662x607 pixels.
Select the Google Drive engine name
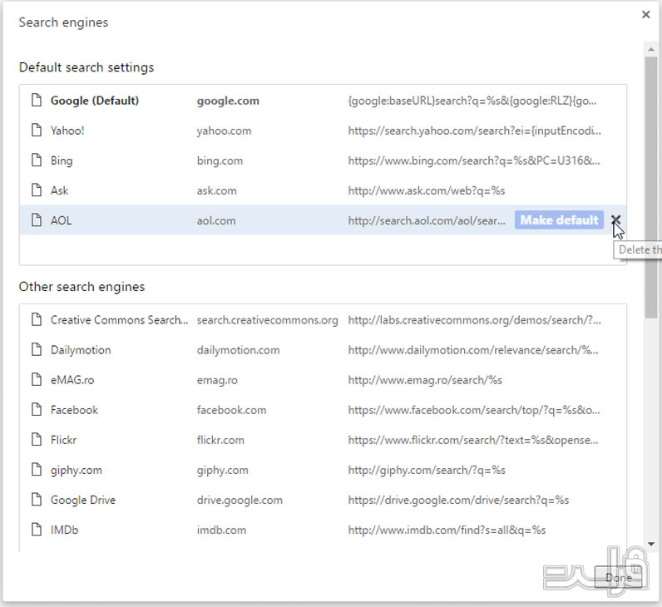83,501
